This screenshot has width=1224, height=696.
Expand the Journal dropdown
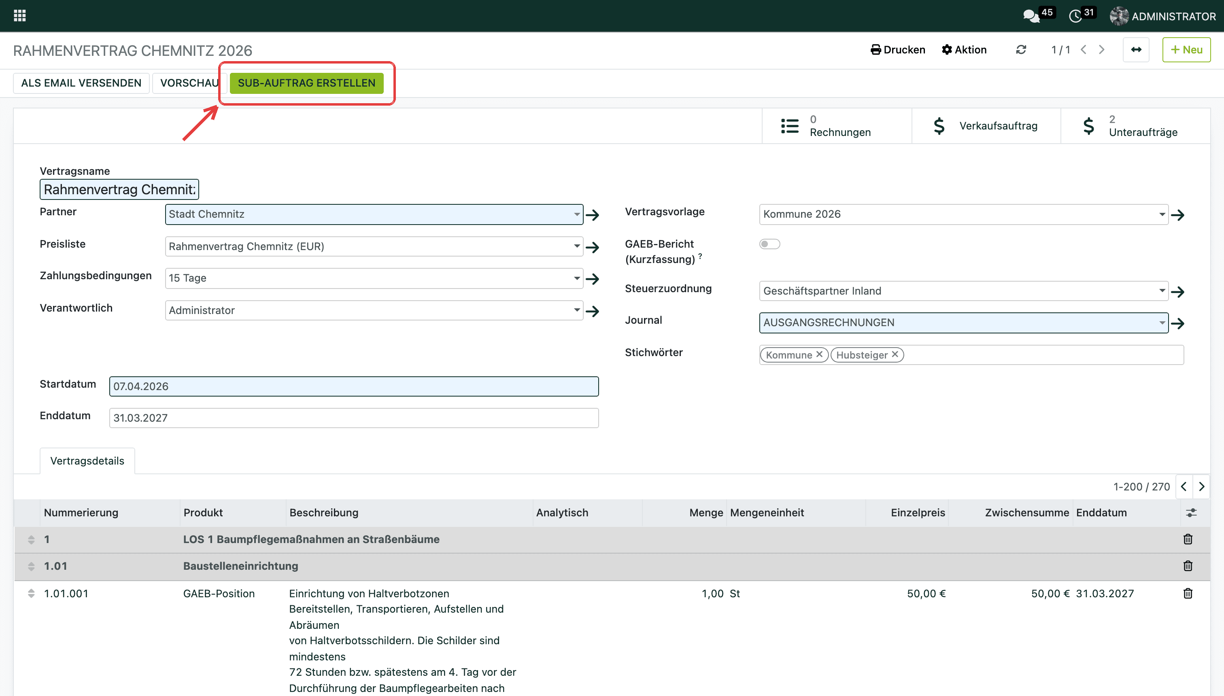coord(1162,323)
